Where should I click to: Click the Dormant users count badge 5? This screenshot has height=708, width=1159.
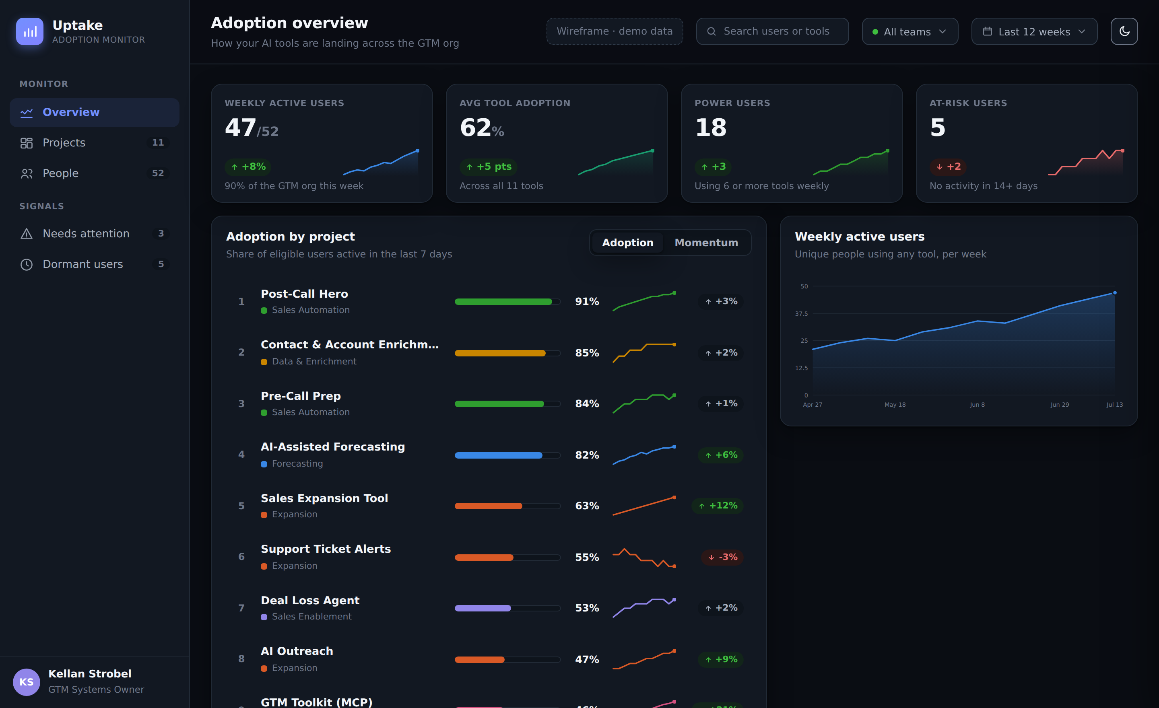click(x=161, y=264)
